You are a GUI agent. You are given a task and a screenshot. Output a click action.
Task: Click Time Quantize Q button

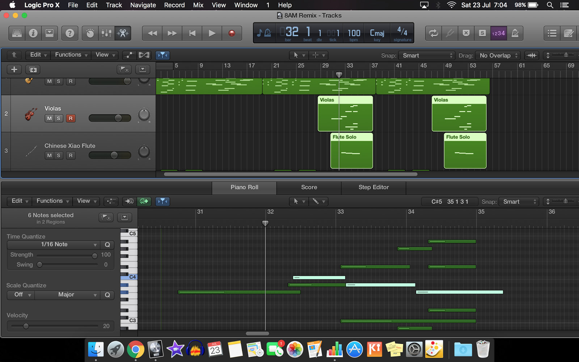click(107, 245)
